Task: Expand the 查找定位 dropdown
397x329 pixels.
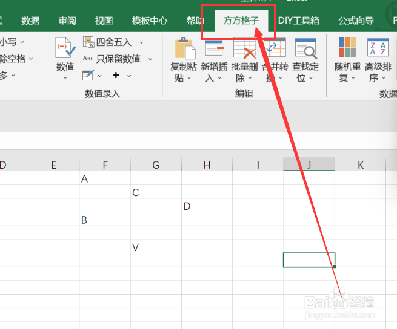Action: coord(311,78)
